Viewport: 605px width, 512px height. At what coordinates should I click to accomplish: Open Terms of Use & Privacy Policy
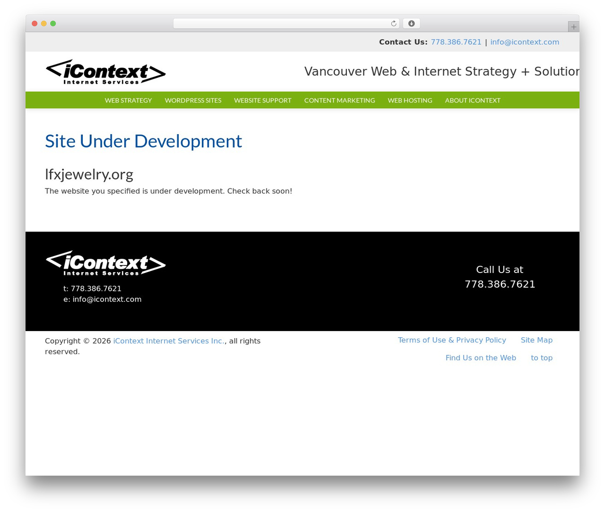452,340
